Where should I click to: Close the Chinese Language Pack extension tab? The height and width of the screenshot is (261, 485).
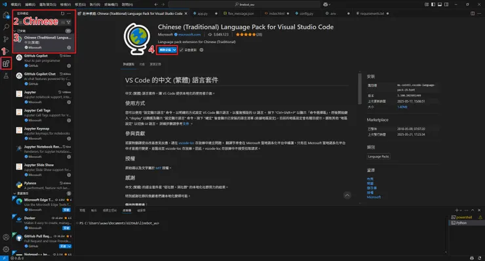click(x=186, y=14)
